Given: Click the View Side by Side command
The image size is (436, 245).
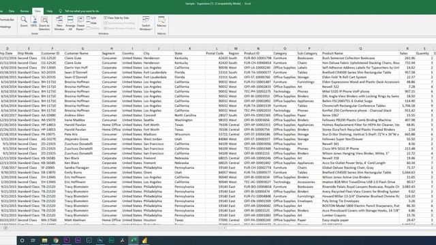Looking at the screenshot, I should tap(116, 18).
